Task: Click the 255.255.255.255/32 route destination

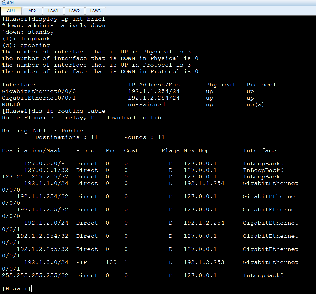Action: click(x=35, y=275)
